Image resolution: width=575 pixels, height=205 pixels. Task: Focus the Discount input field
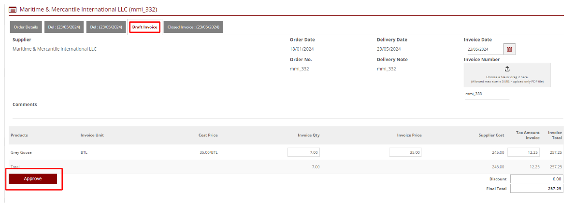536,179
